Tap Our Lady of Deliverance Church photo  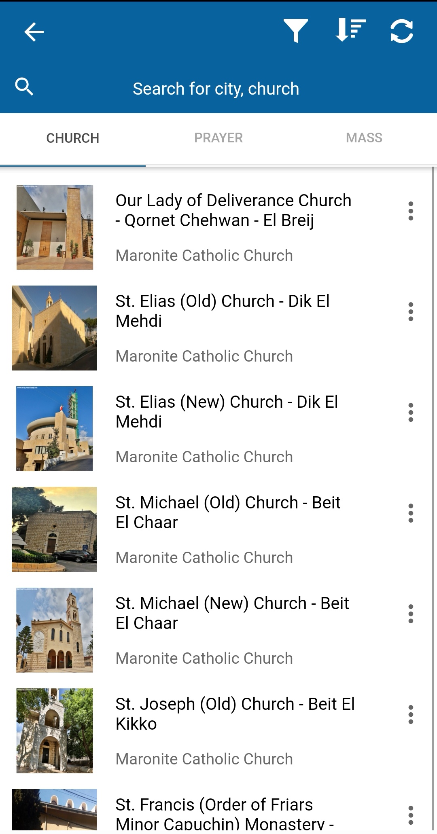[55, 227]
